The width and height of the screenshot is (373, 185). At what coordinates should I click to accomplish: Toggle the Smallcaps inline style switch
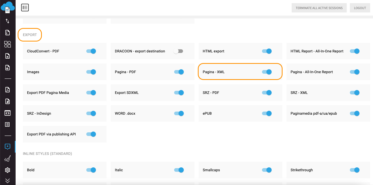(x=267, y=170)
